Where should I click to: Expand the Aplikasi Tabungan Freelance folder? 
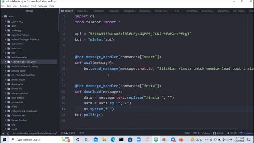click(x=5, y=39)
